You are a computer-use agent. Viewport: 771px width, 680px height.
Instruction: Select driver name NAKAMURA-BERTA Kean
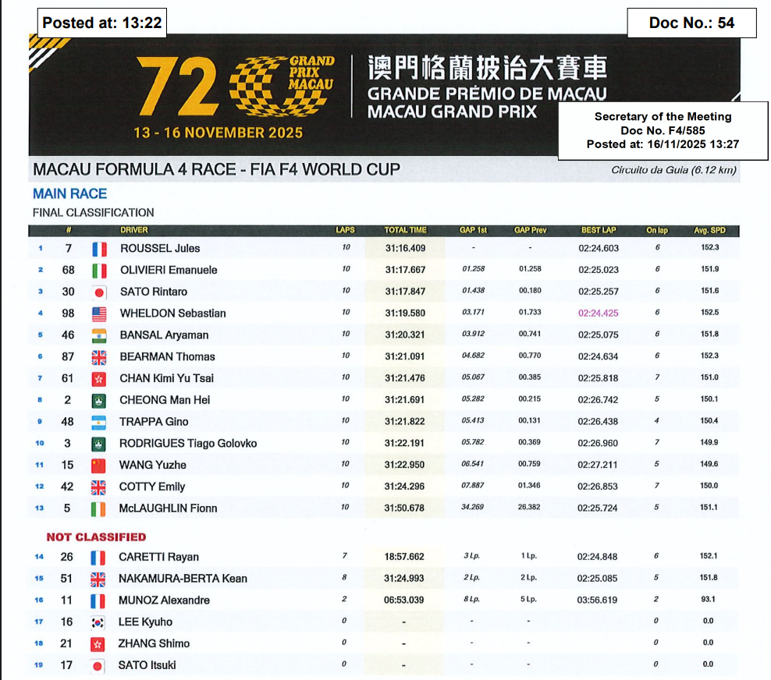pos(183,579)
